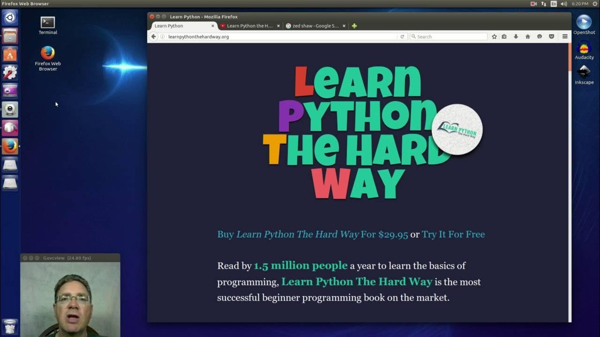Click the Firefox icon in the launcher

tap(10, 147)
